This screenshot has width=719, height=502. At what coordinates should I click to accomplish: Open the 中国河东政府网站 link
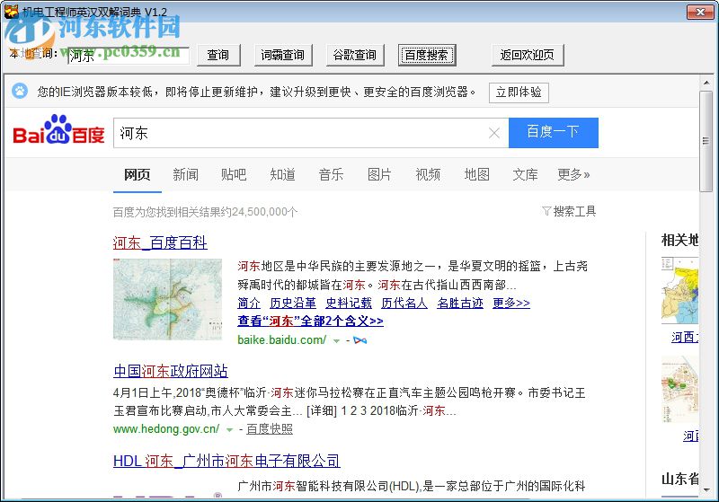171,371
